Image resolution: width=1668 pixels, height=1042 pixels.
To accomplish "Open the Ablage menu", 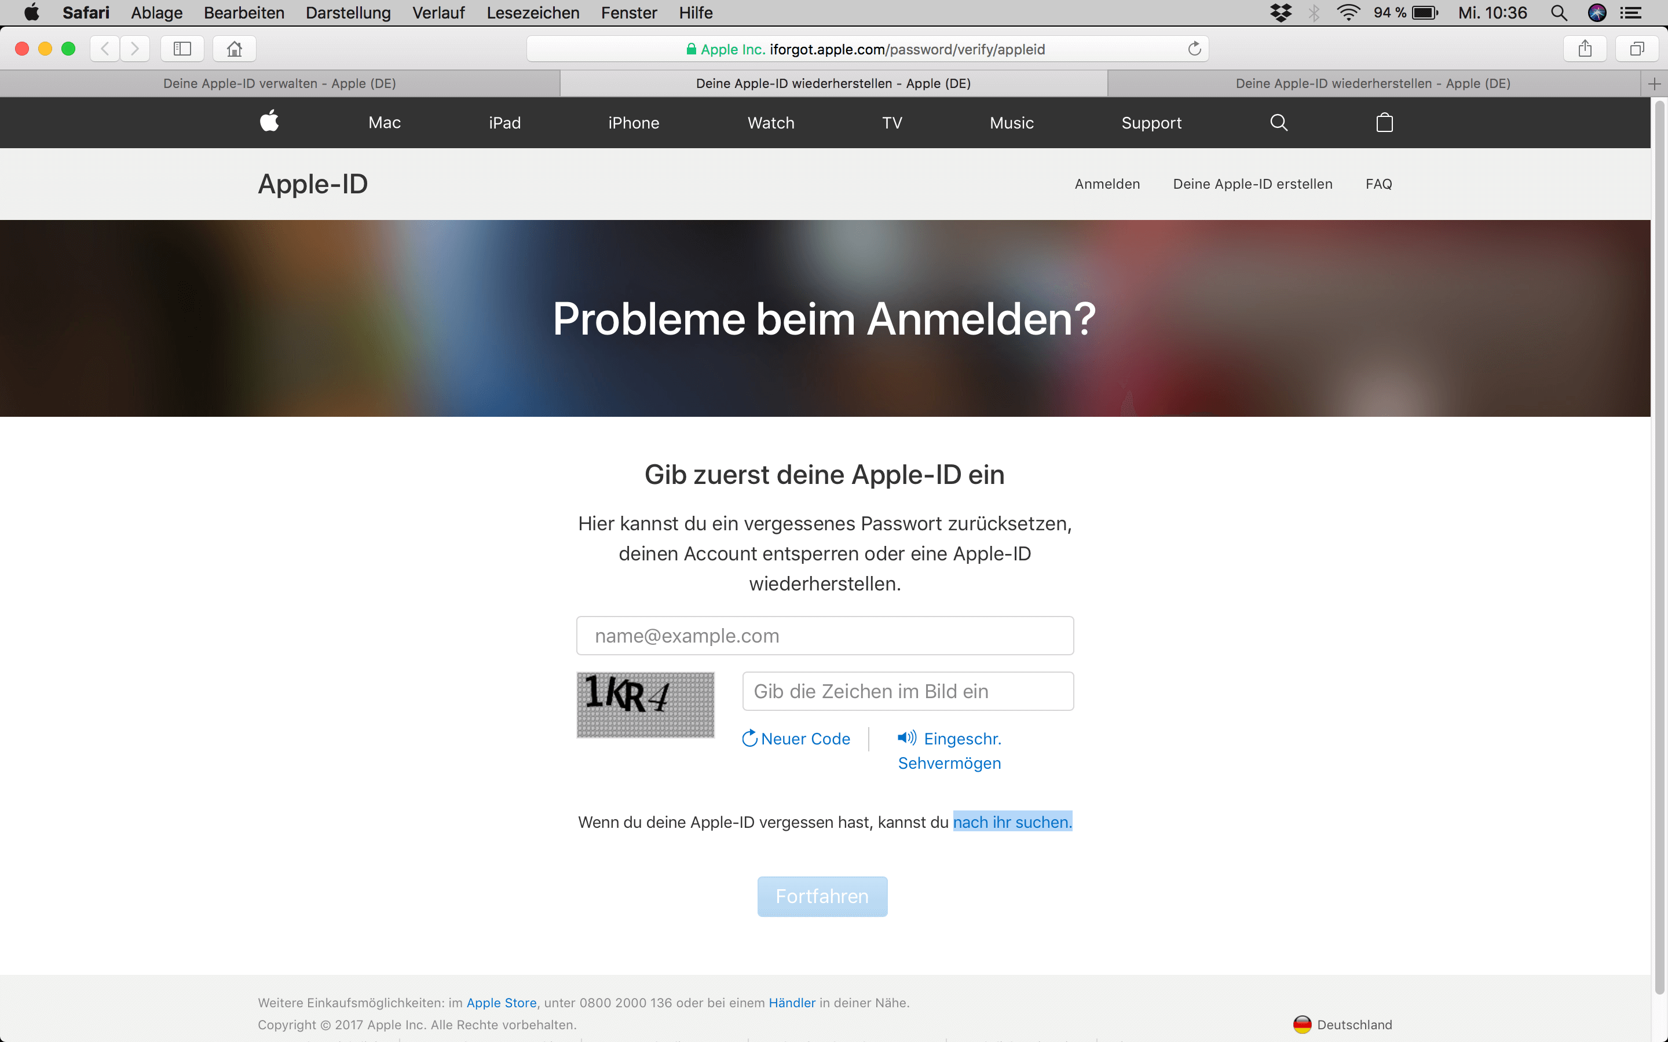I will tap(156, 12).
